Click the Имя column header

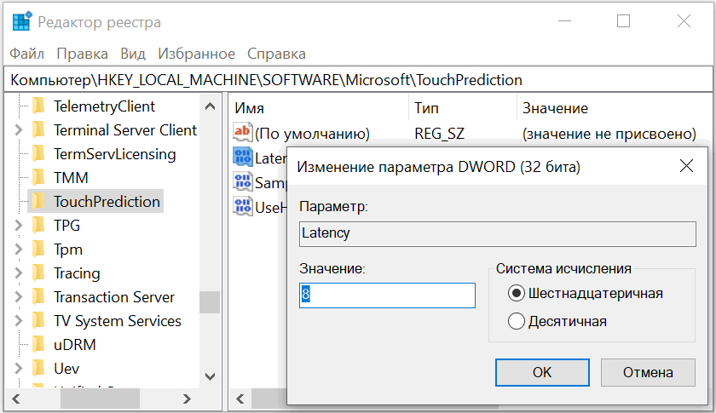coord(319,108)
